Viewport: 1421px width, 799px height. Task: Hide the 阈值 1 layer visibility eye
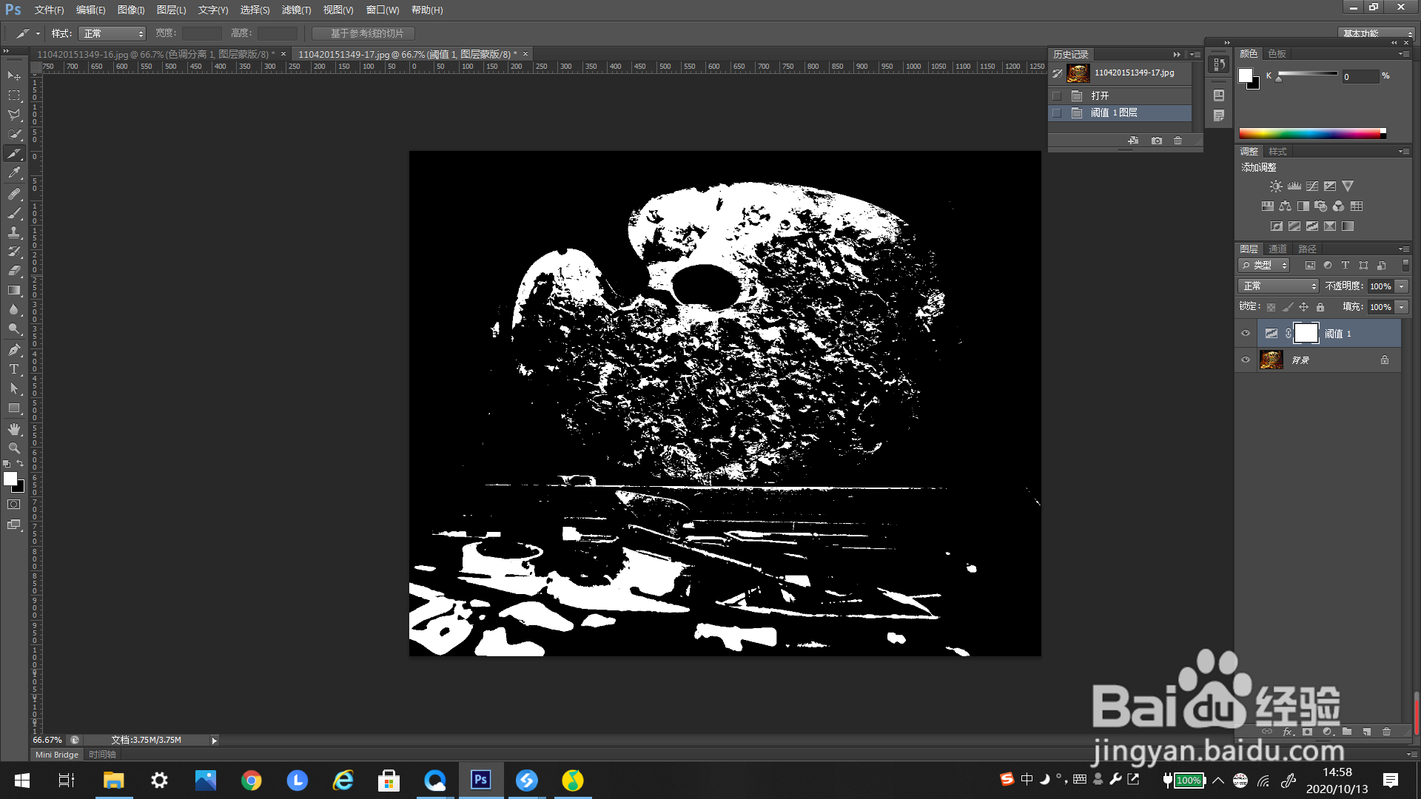click(x=1246, y=334)
